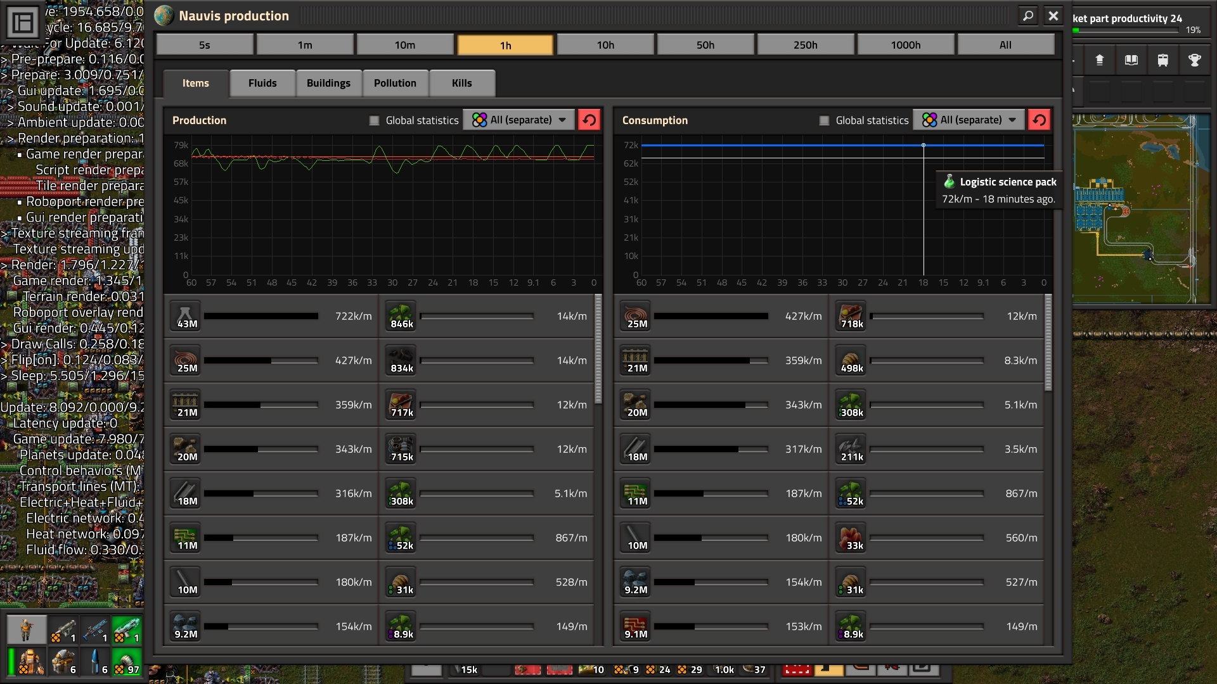Select the 50h time range
Viewport: 1217px width, 684px height.
coord(705,45)
